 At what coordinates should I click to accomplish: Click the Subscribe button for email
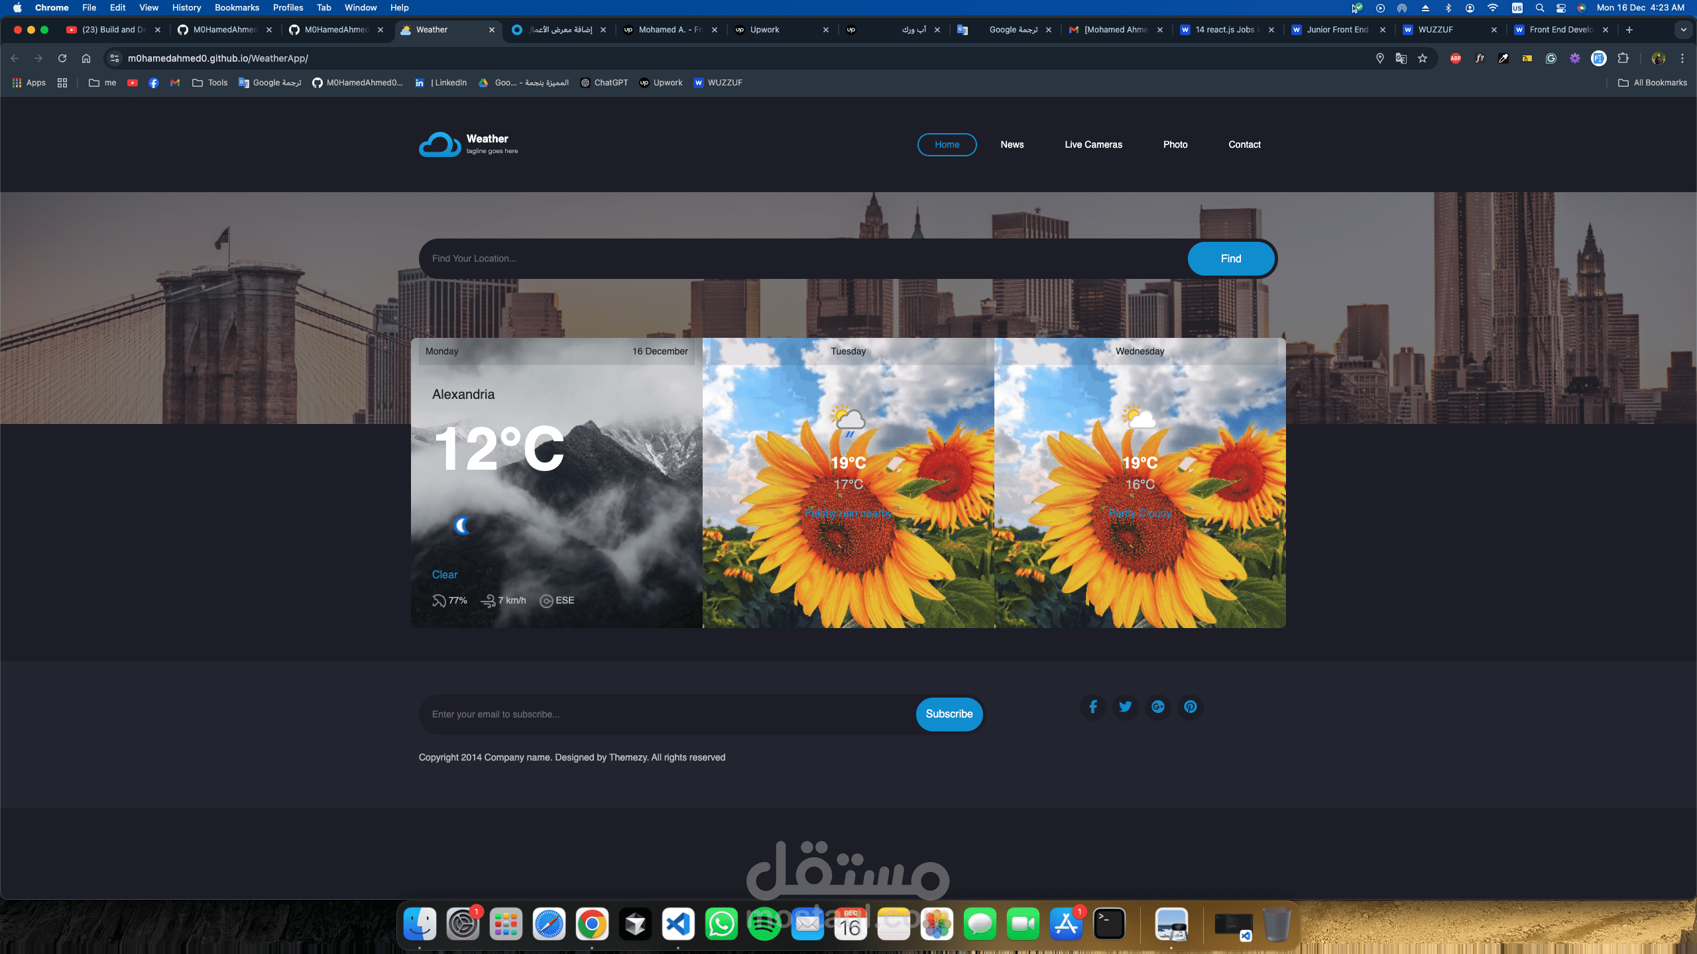[x=950, y=714]
